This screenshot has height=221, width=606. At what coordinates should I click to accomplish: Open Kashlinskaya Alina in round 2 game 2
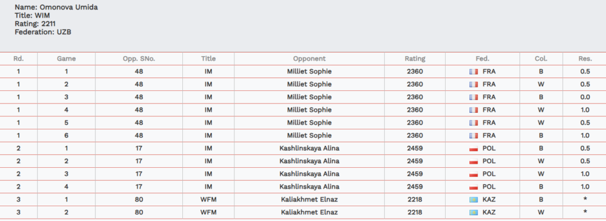309,161
